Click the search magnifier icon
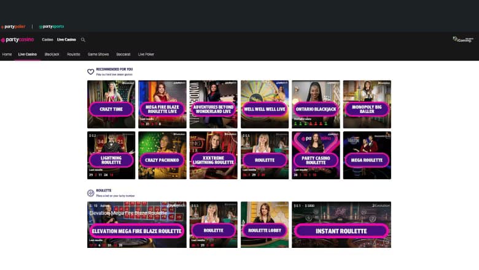The height and width of the screenshot is (270, 479). [x=83, y=40]
